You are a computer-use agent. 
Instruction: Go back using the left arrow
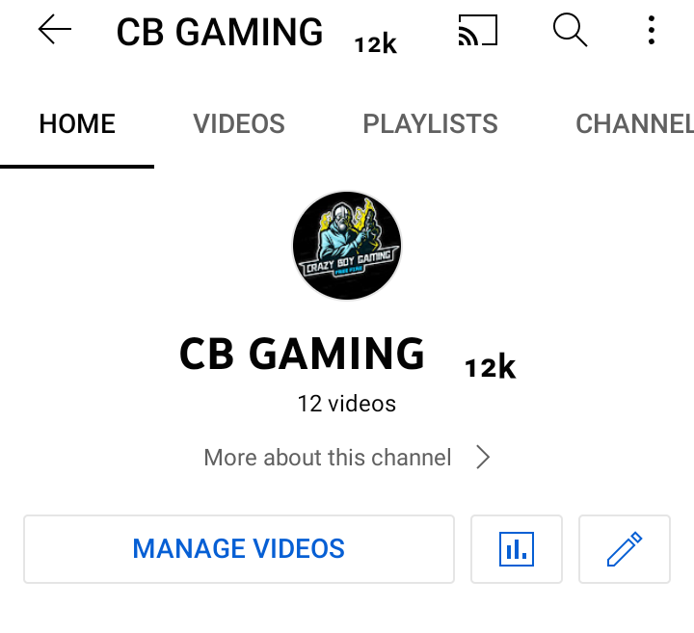pyautogui.click(x=55, y=29)
